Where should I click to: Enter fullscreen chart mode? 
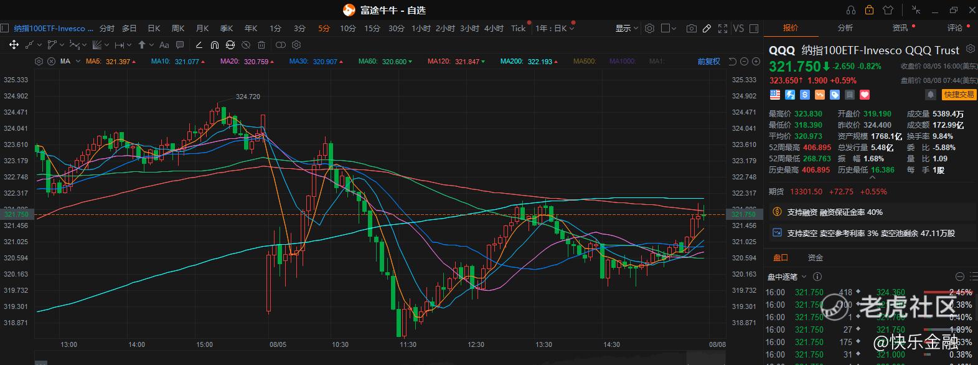pos(723,28)
